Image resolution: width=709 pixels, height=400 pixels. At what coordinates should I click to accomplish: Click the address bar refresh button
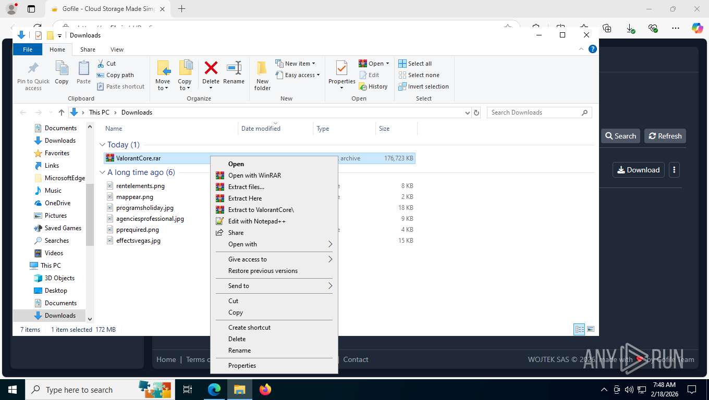(x=476, y=113)
